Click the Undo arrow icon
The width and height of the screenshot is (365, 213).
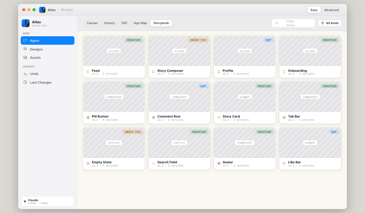click(x=25, y=74)
